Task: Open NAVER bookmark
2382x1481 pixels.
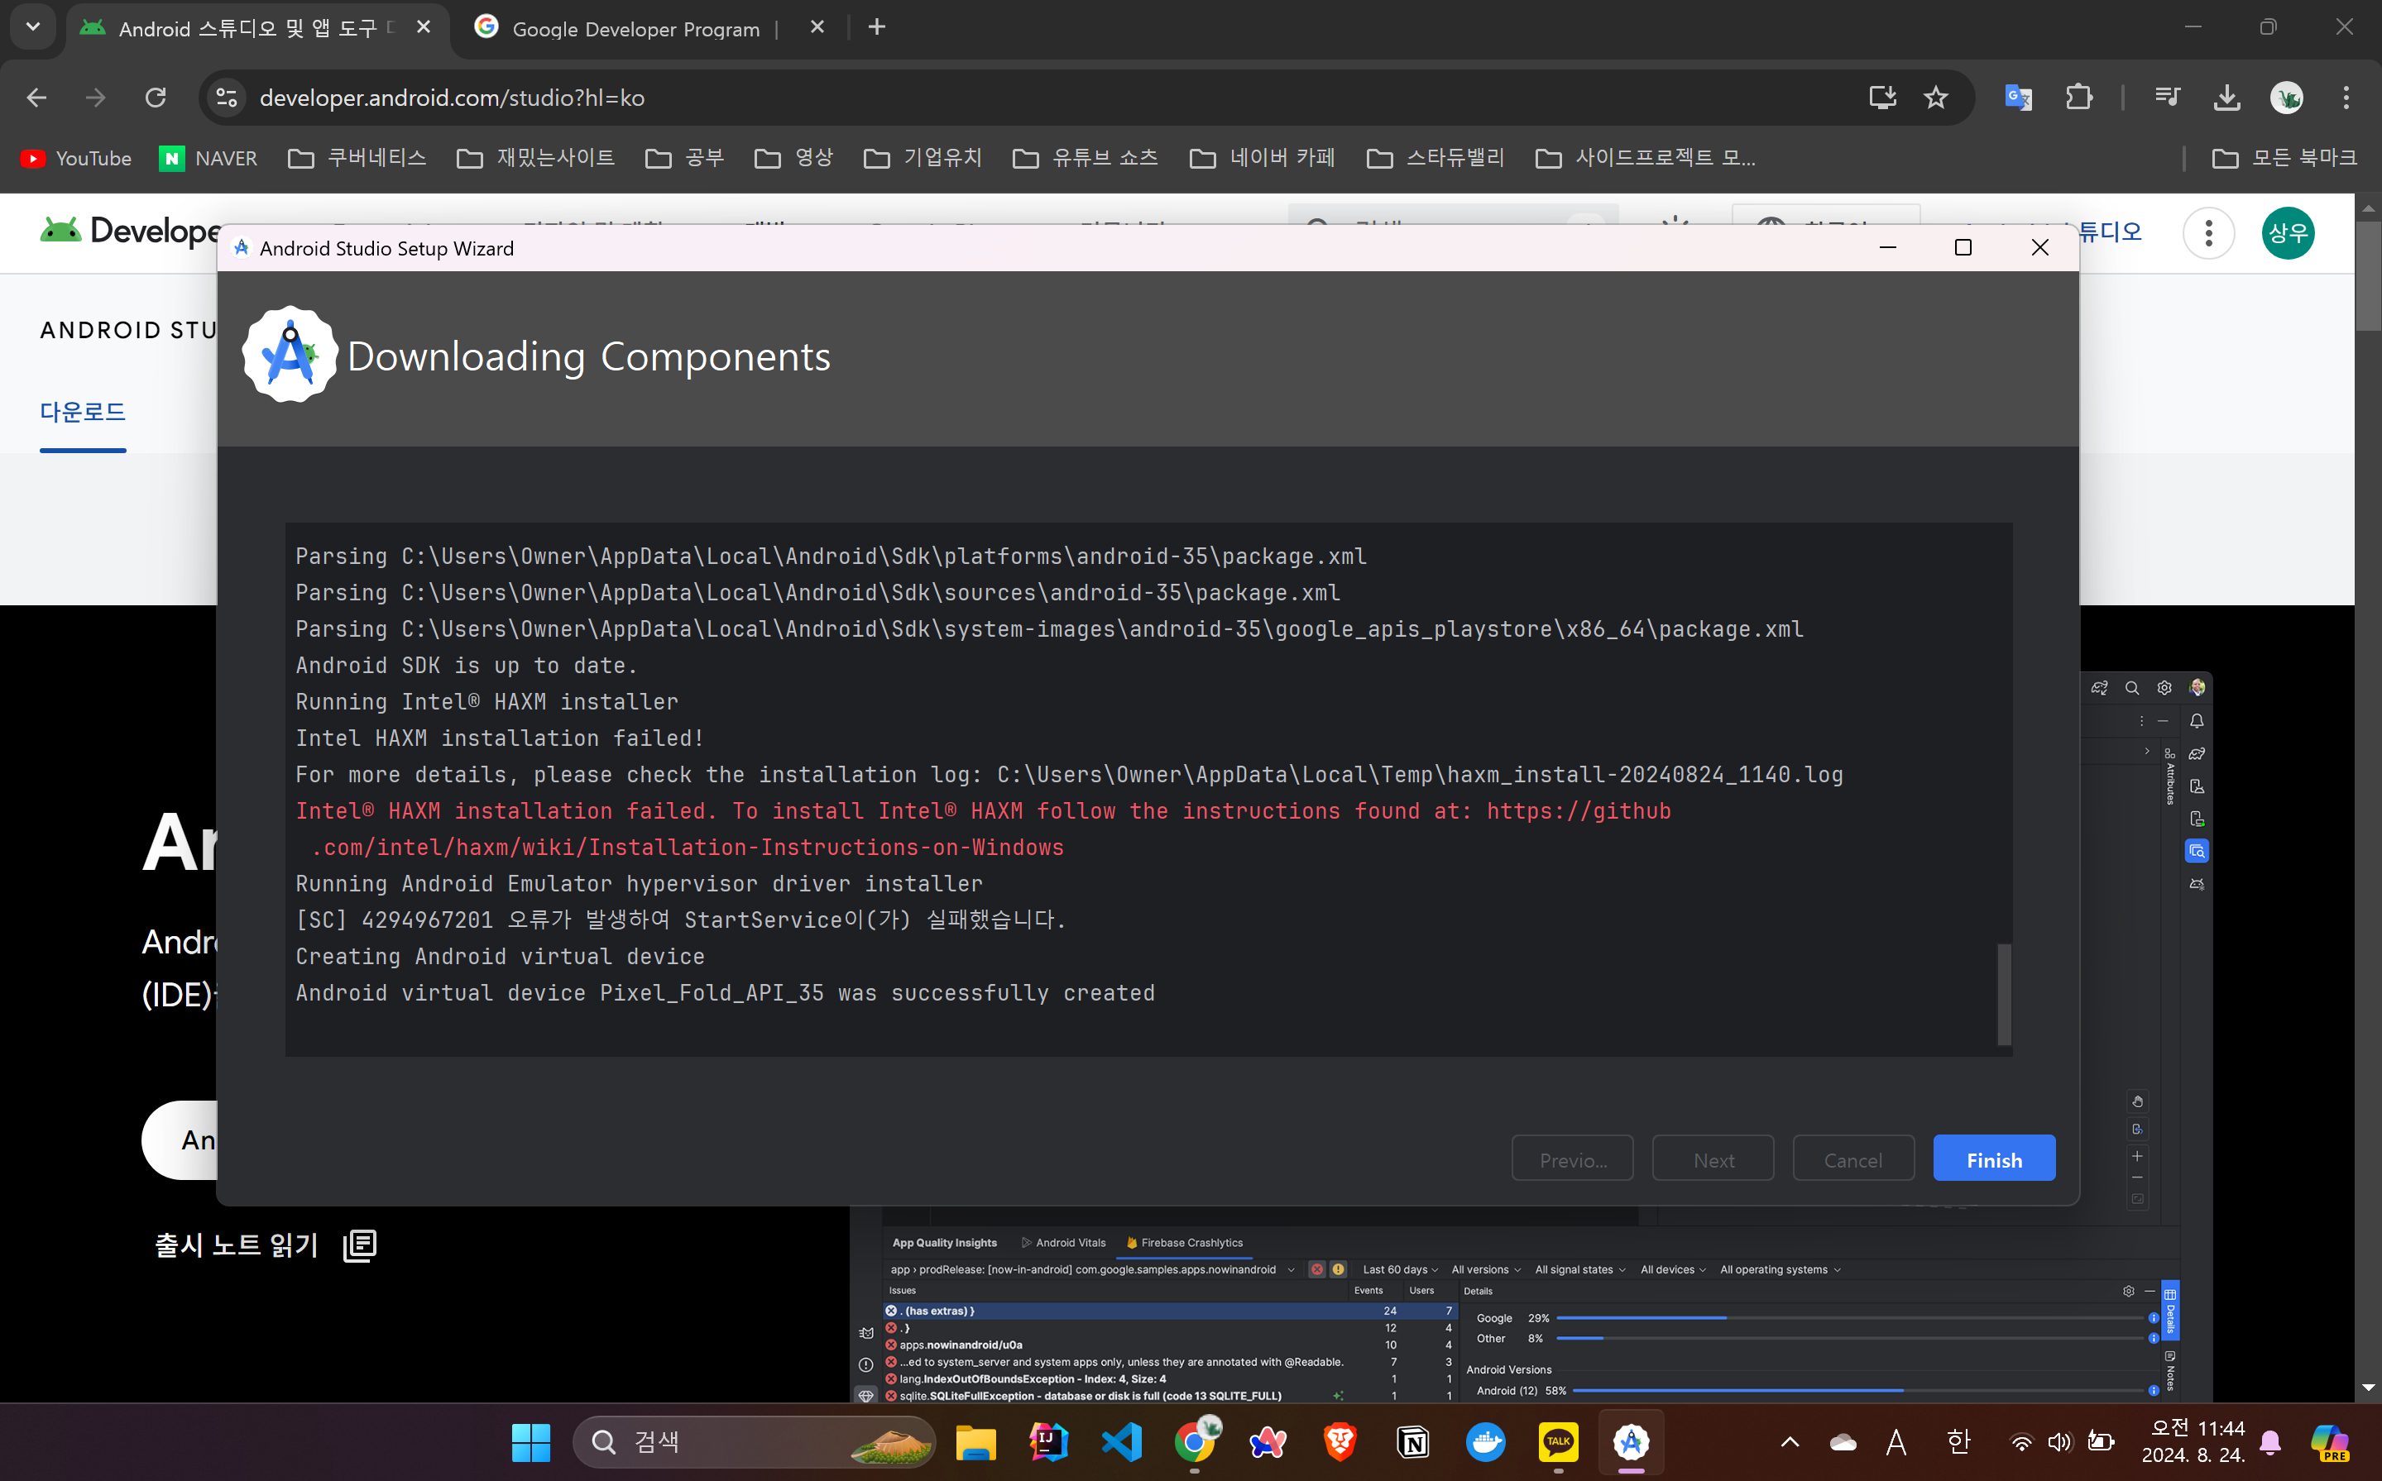Action: point(208,158)
